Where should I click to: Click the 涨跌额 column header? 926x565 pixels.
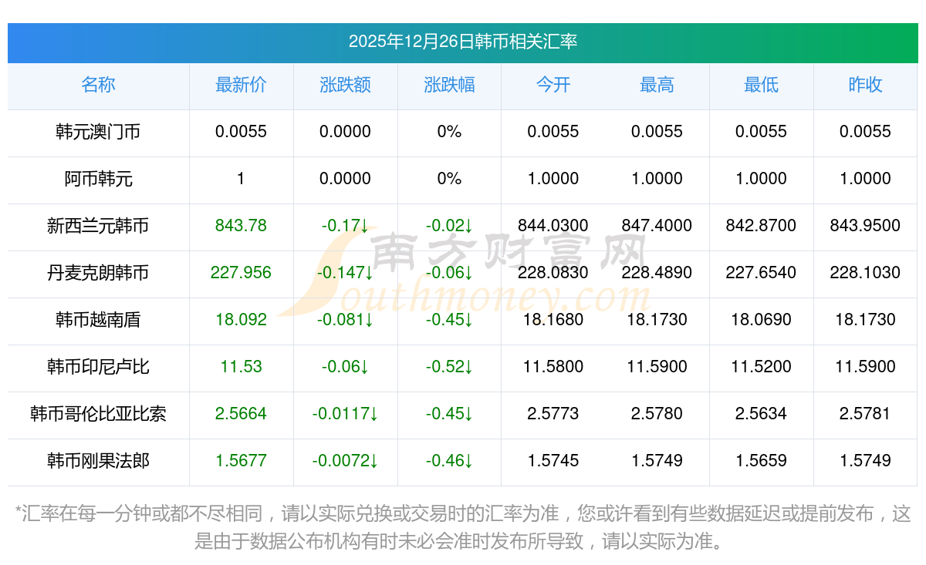pyautogui.click(x=345, y=85)
